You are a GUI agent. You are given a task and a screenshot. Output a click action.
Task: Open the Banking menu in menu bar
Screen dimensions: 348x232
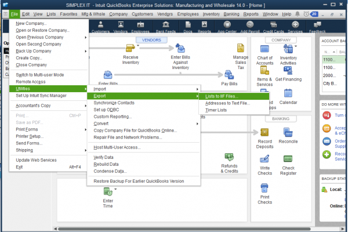pos(231,14)
